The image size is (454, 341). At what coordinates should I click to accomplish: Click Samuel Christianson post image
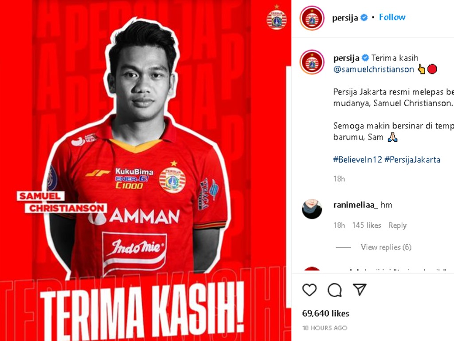click(x=145, y=170)
